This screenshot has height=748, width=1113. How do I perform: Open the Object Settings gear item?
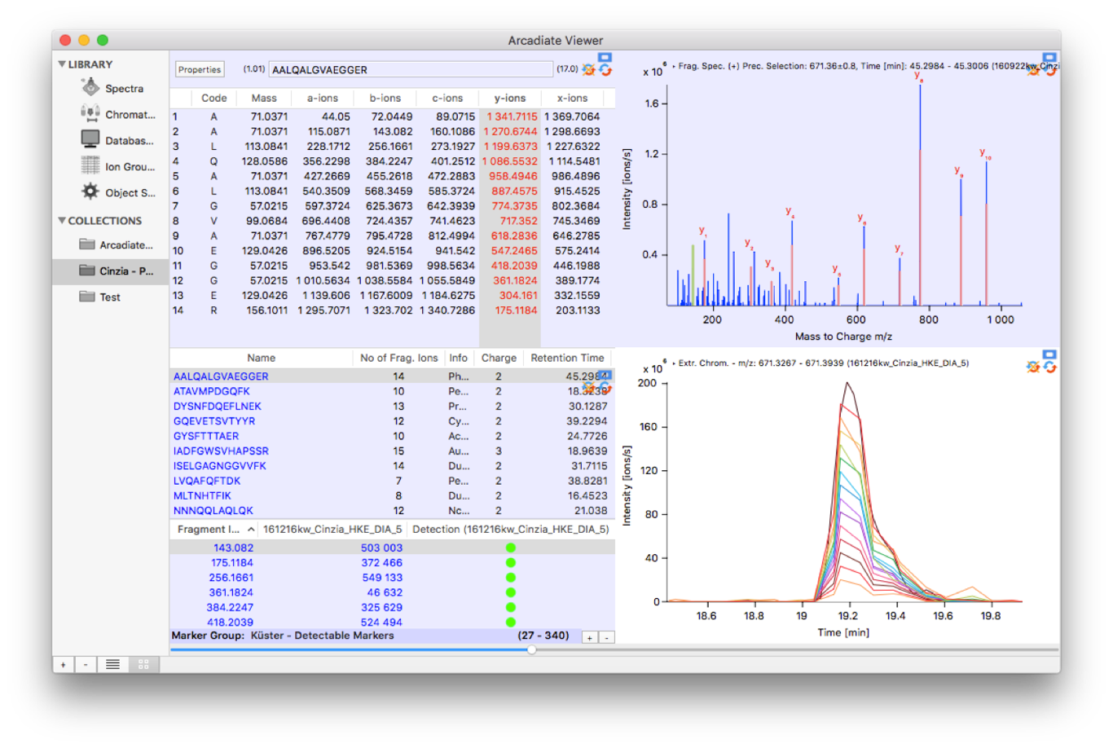click(90, 192)
